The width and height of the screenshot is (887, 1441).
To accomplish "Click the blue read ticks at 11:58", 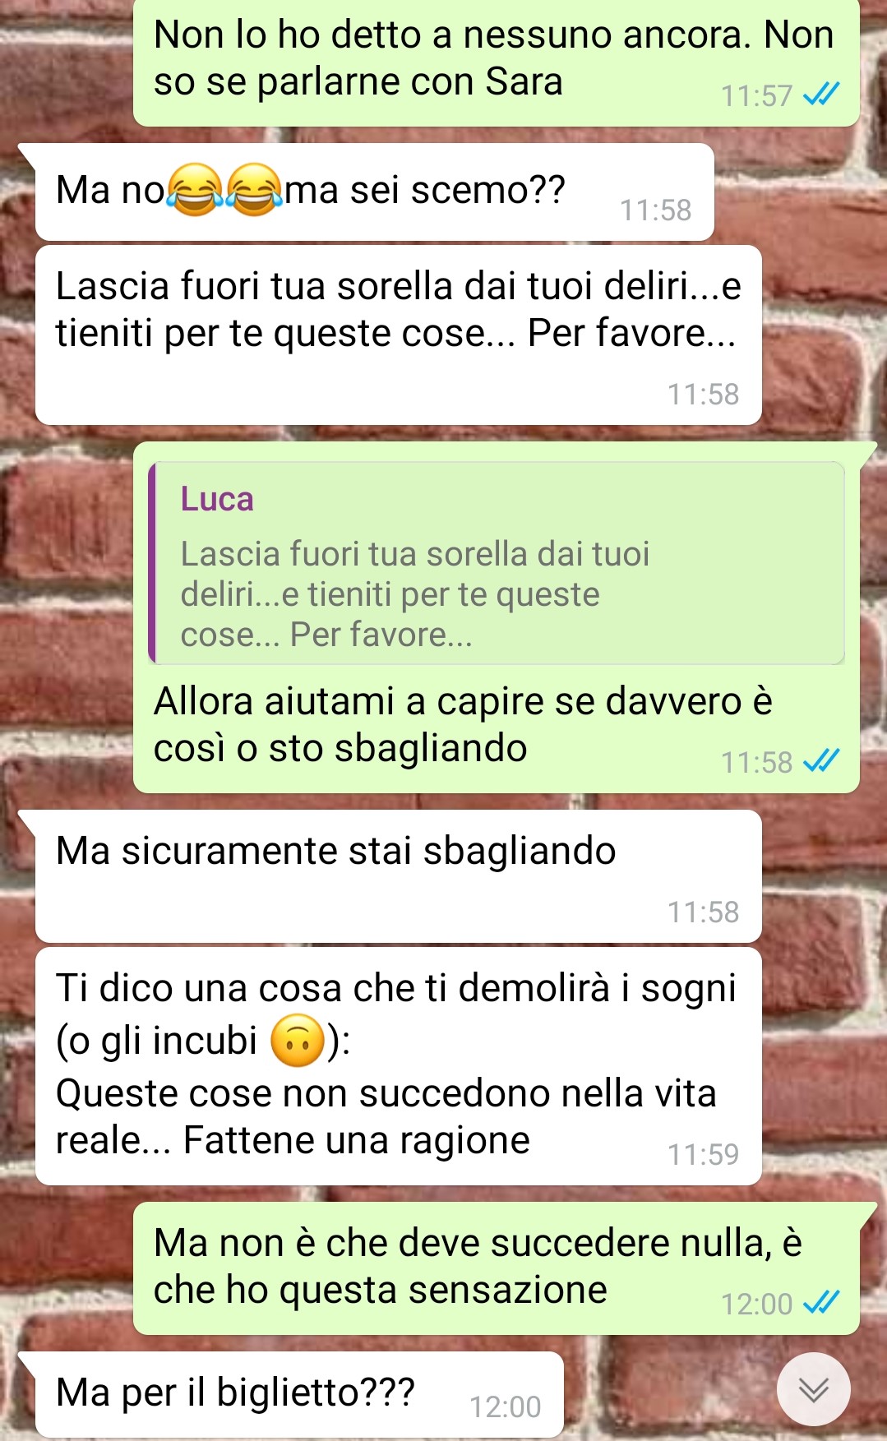I will 820,761.
